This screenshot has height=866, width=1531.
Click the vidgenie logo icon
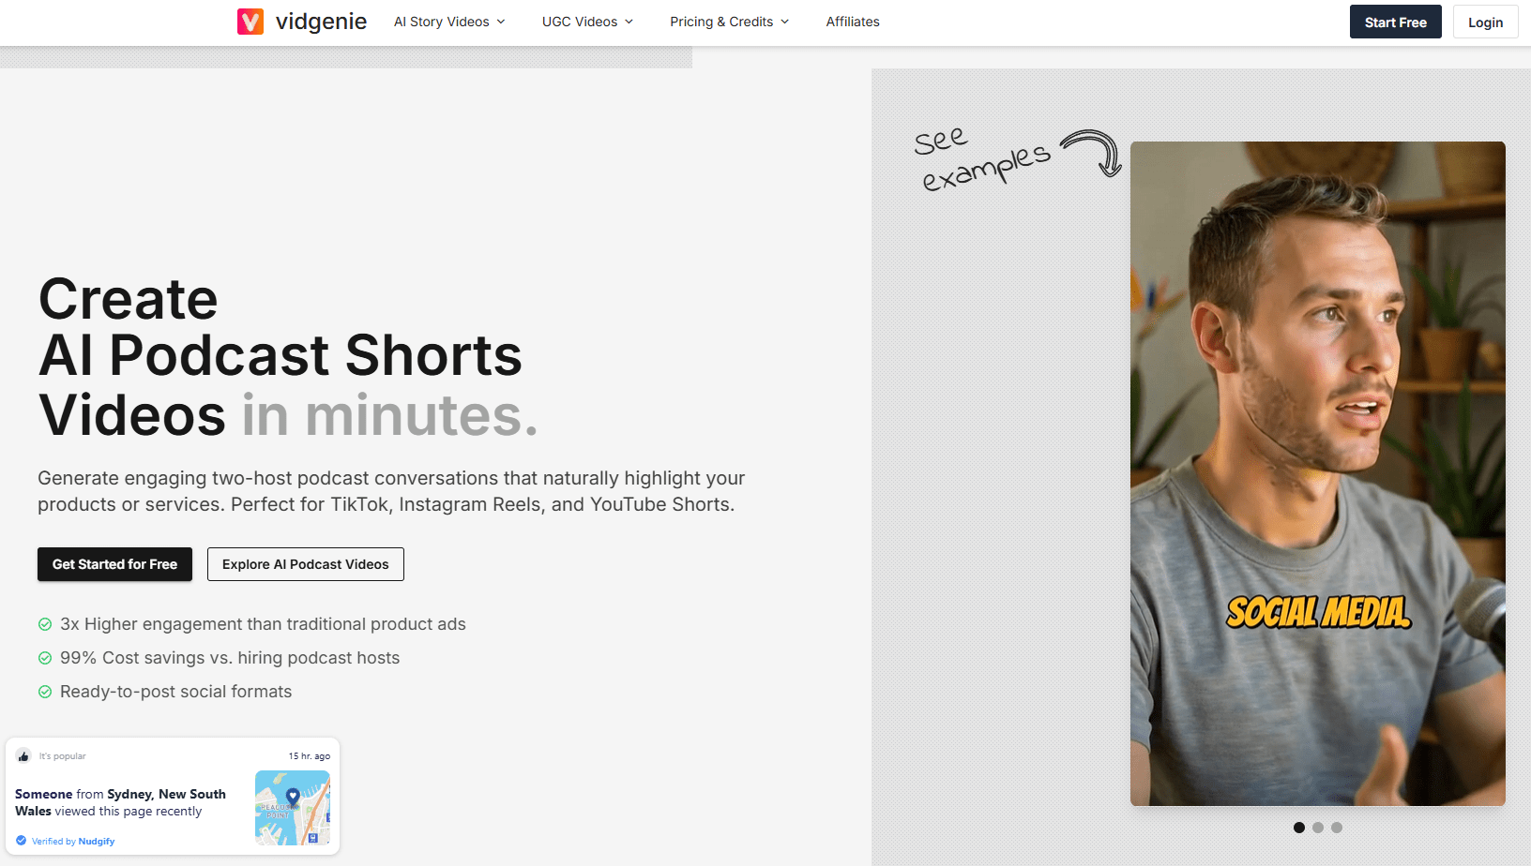250,22
